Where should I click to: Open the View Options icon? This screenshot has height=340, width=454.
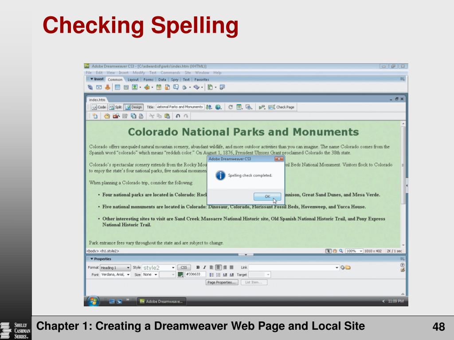coord(239,107)
